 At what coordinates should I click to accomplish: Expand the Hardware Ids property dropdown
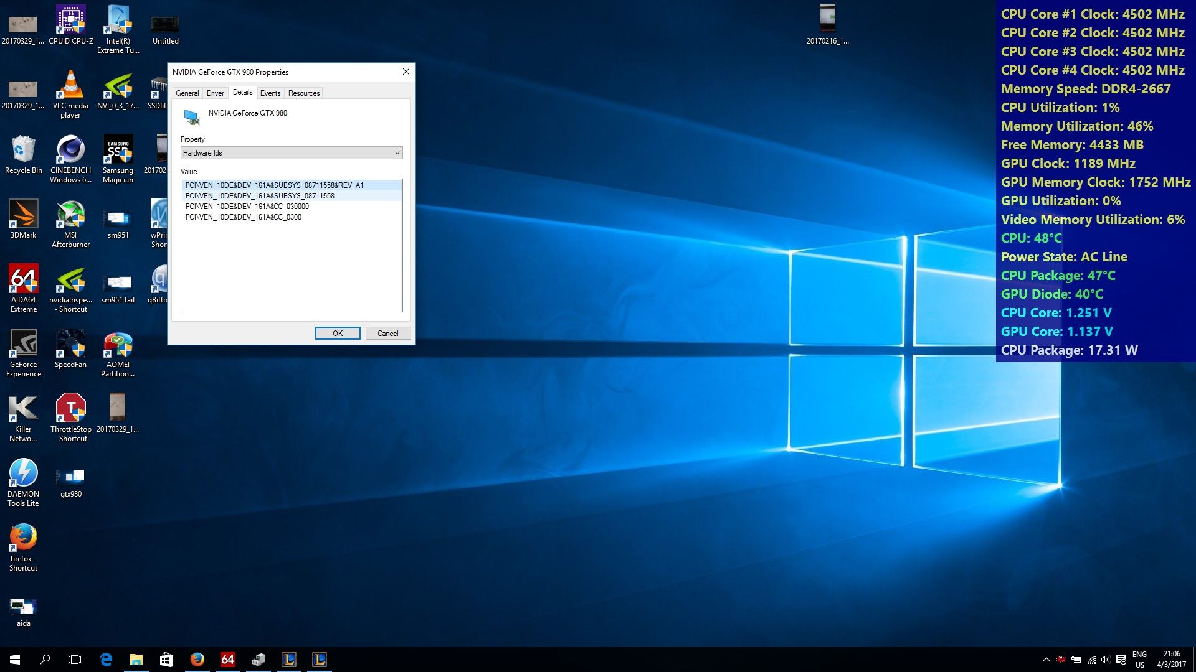coord(397,153)
